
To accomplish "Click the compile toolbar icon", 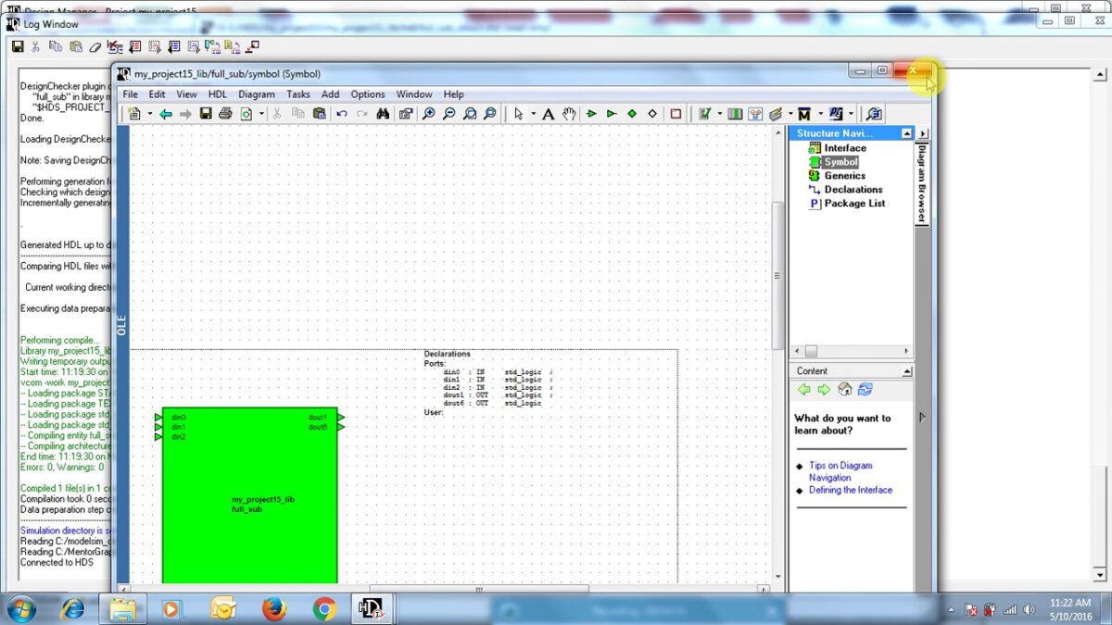I will tap(776, 114).
